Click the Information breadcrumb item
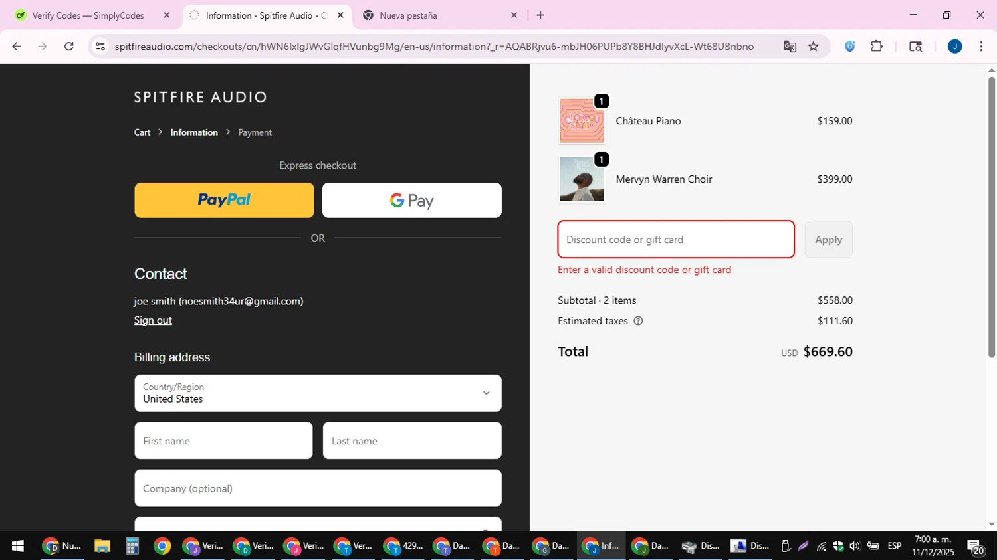 click(x=194, y=132)
